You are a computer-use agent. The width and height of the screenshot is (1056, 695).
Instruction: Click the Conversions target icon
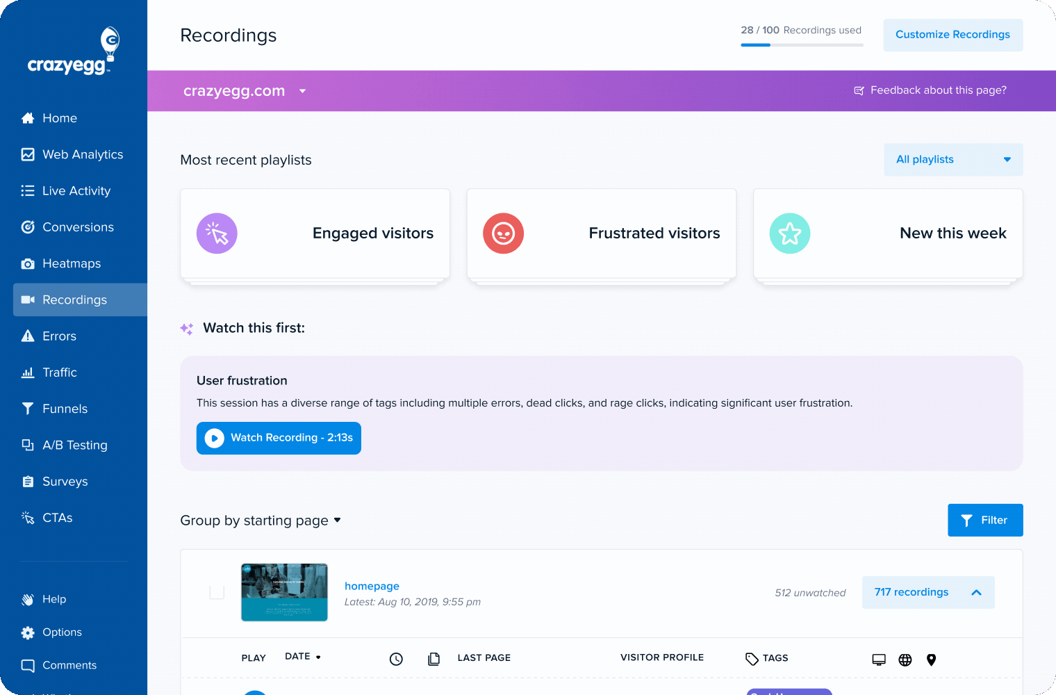point(28,227)
